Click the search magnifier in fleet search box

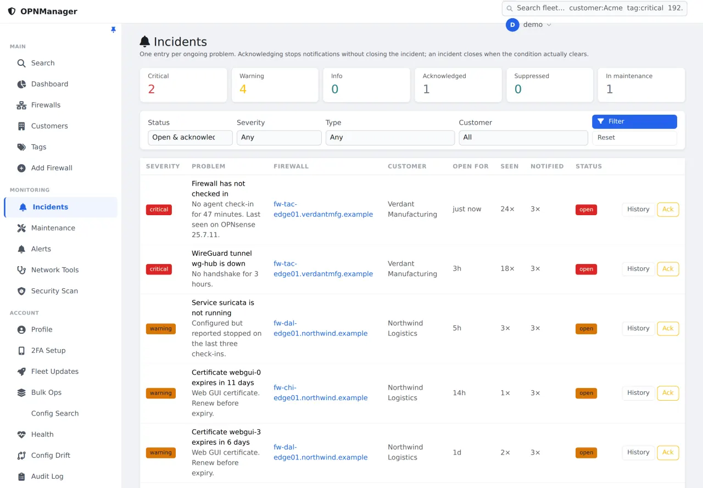click(x=510, y=8)
